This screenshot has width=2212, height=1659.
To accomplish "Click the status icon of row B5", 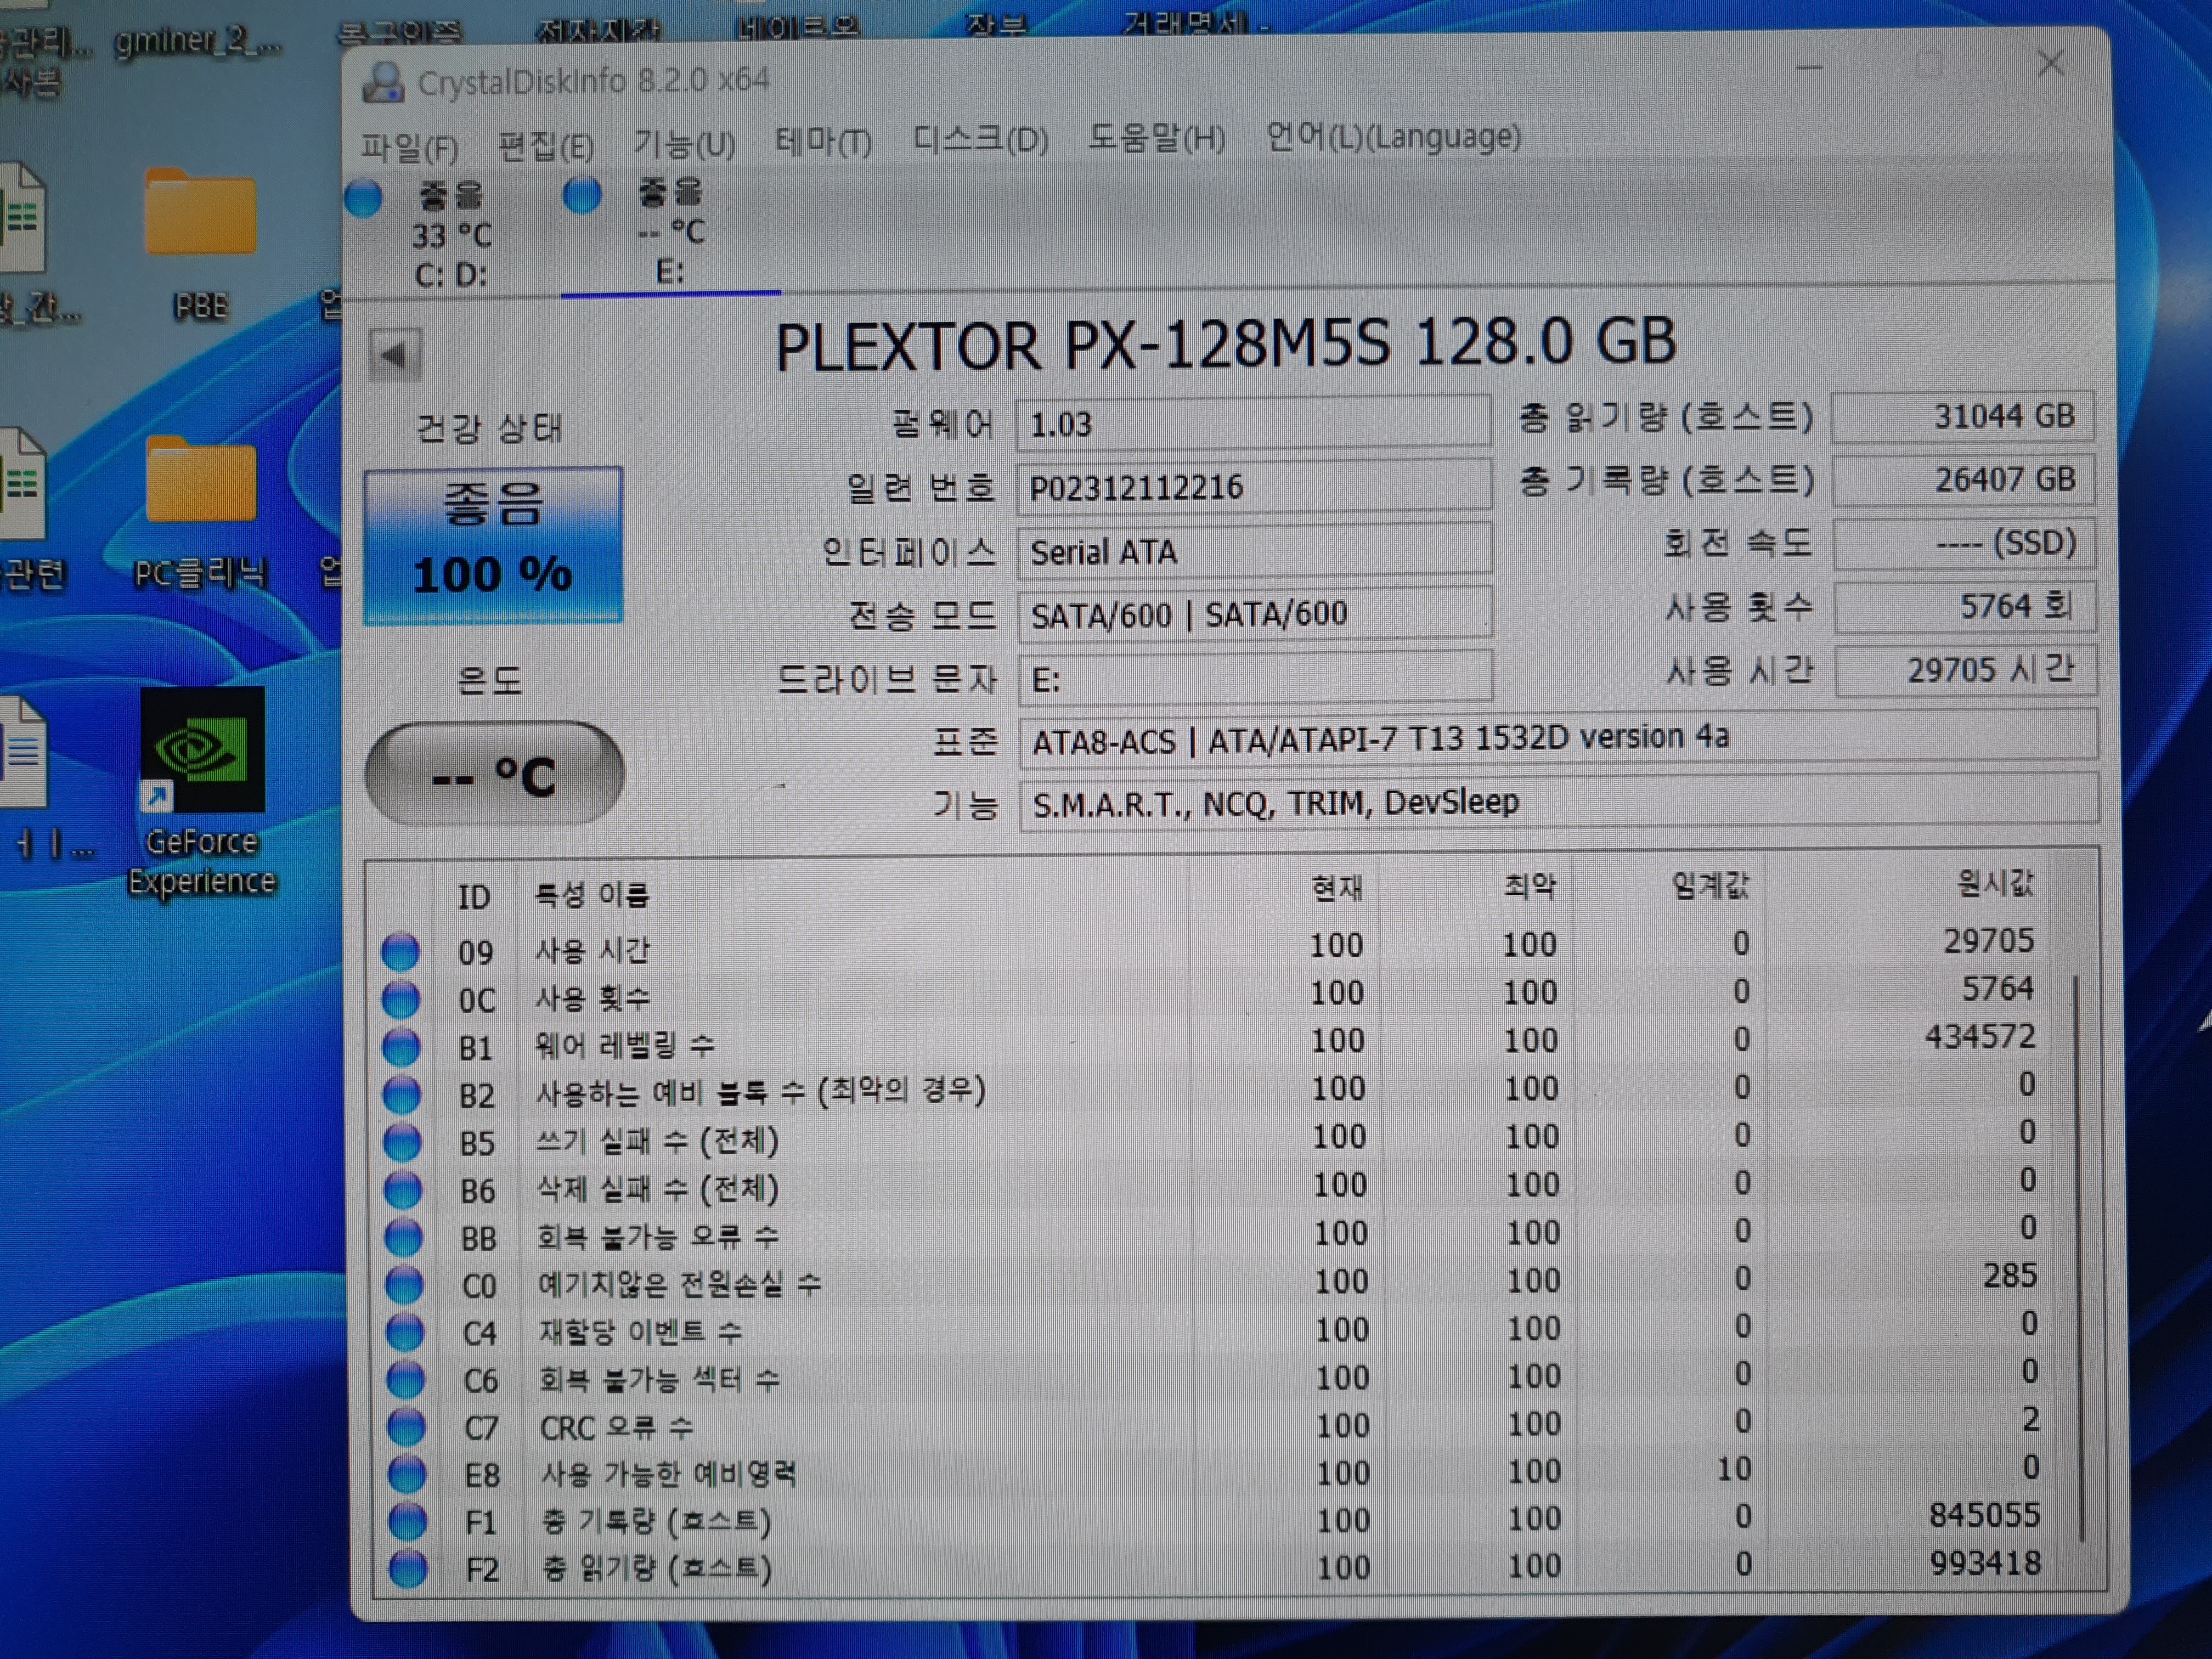I will pos(403,1142).
